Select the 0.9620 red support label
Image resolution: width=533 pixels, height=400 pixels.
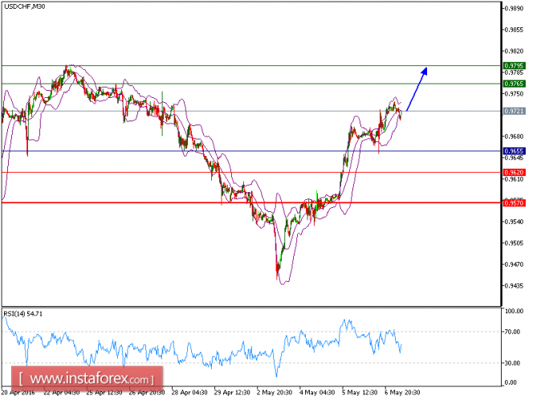[515, 173]
